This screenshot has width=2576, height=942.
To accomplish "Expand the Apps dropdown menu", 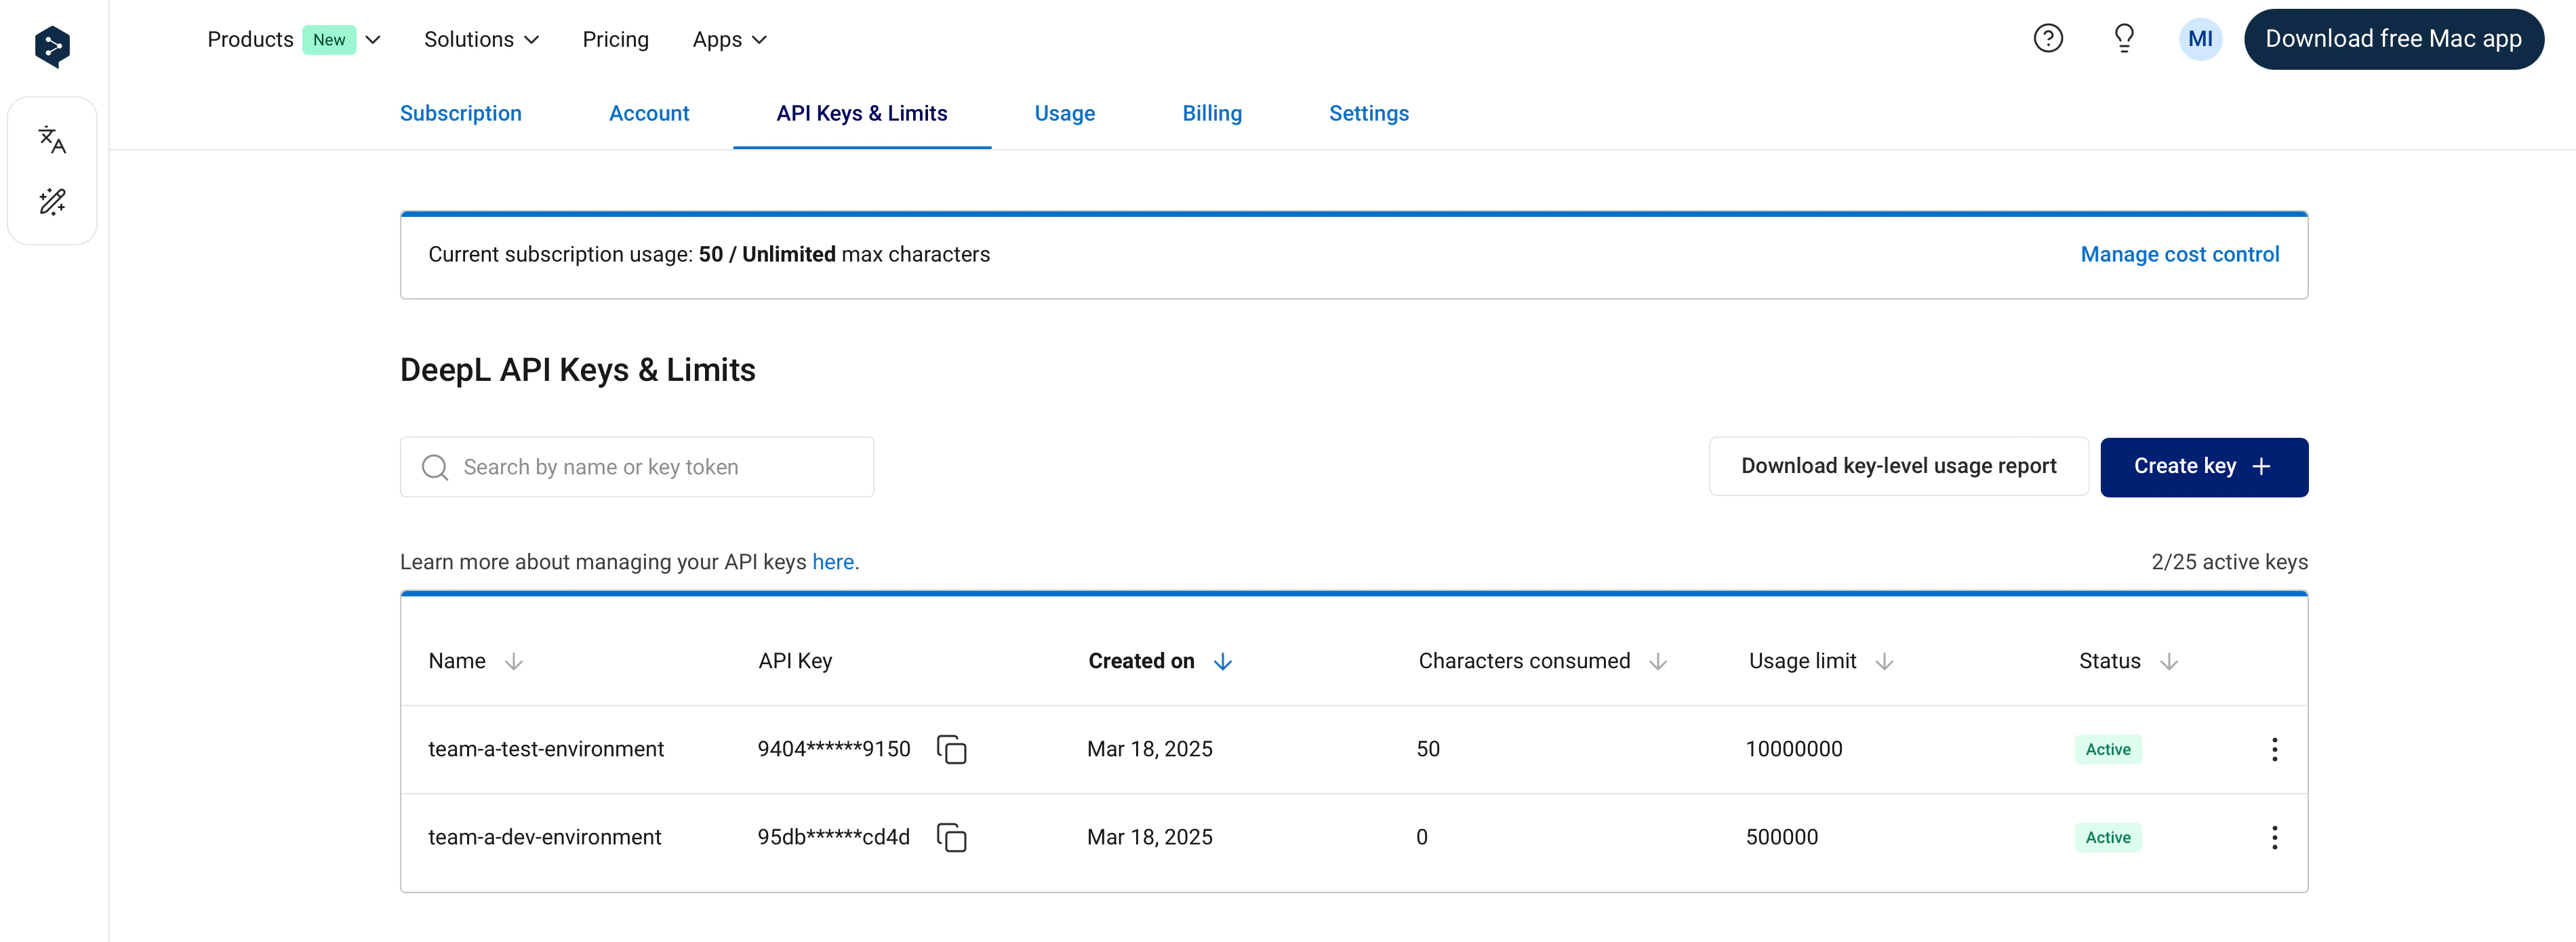I will 729,40.
